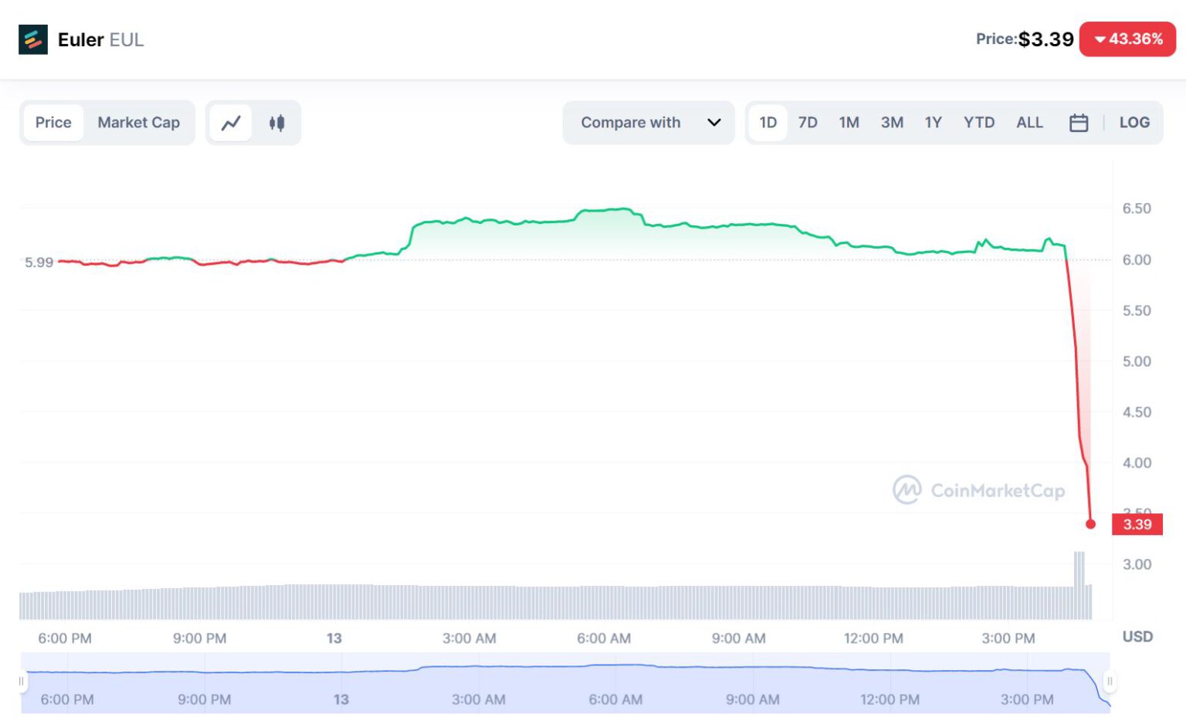Screen dimensions: 1186x721
Task: Switch chart to candlestick view
Action: point(277,123)
